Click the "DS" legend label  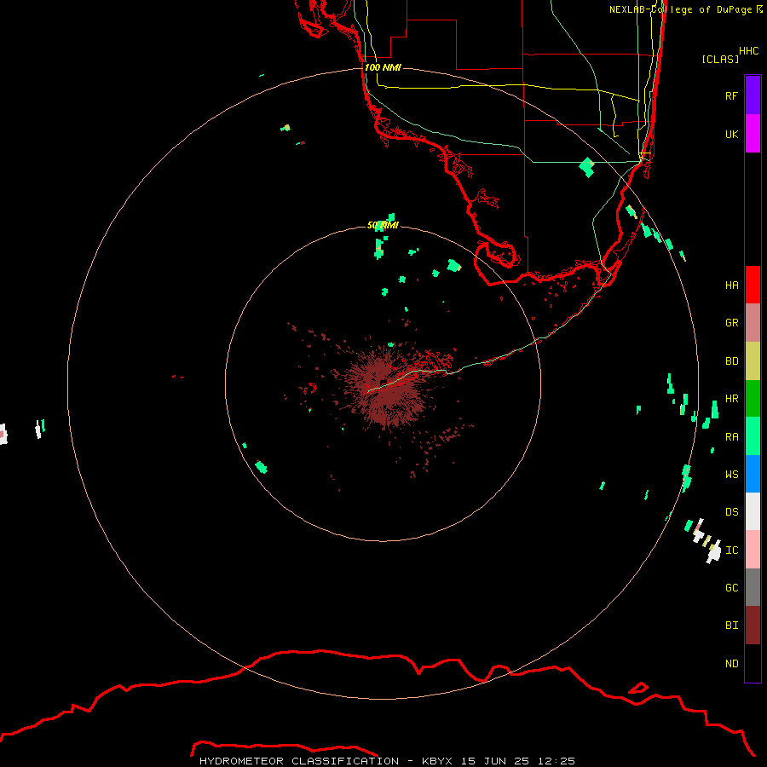click(731, 512)
